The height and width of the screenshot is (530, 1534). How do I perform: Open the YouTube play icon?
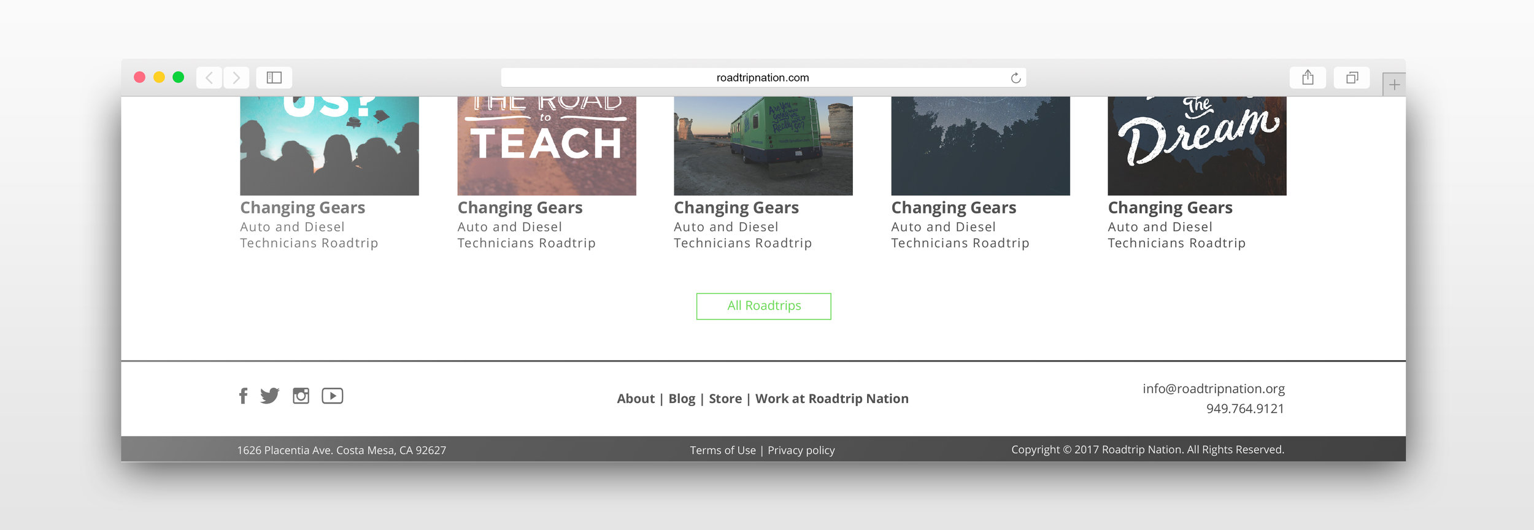333,396
